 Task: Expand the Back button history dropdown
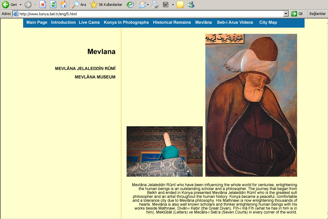(20, 5)
